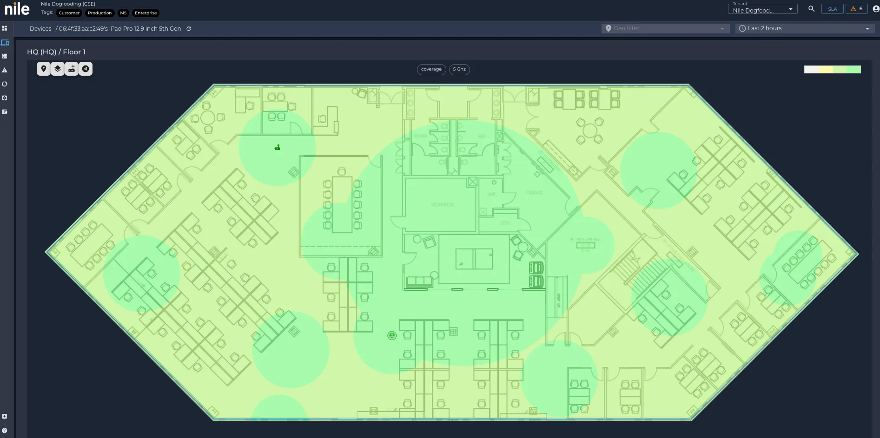Refresh the device page with reload icon
880x438 pixels.
click(x=189, y=29)
